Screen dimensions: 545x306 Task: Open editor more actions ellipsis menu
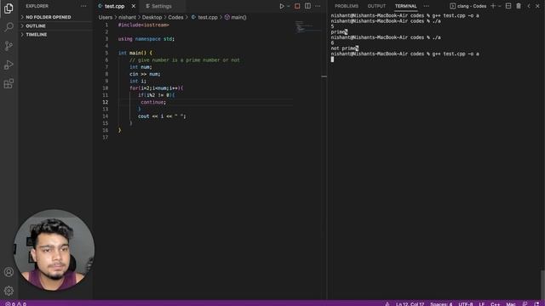[x=318, y=6]
